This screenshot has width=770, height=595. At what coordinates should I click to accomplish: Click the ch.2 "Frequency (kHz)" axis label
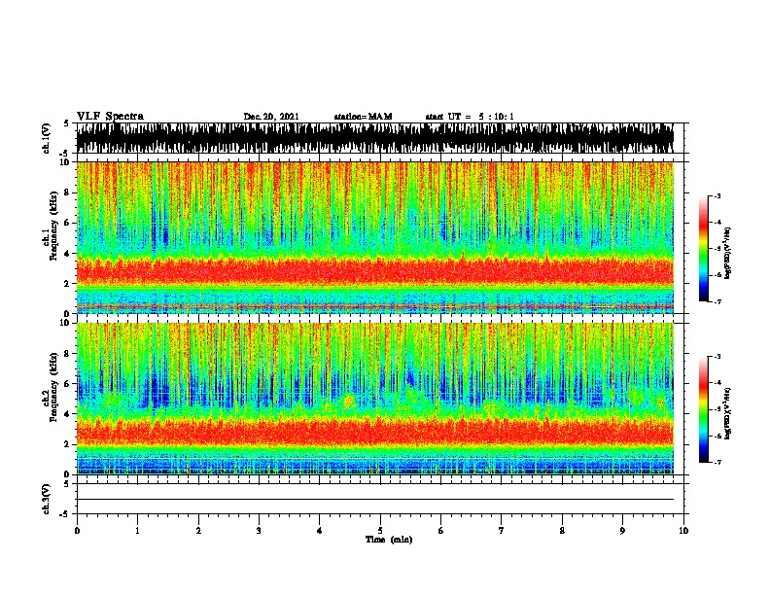pyautogui.click(x=53, y=387)
